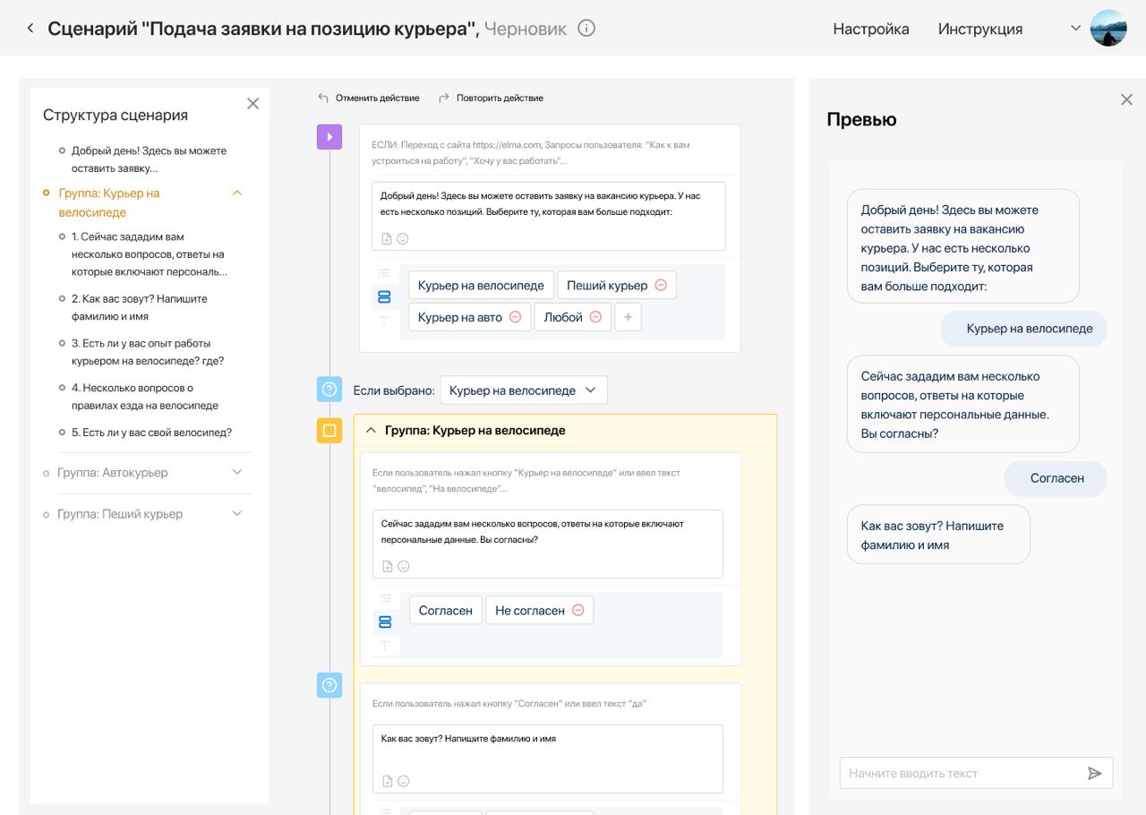1146x815 pixels.
Task: Open the Инструкция menu item
Action: (979, 29)
